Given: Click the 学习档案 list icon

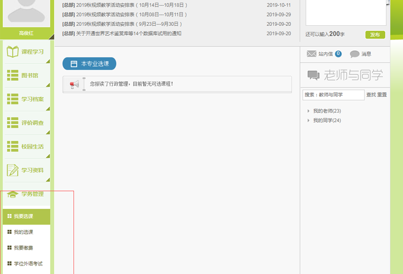Looking at the screenshot, I should coord(13,99).
